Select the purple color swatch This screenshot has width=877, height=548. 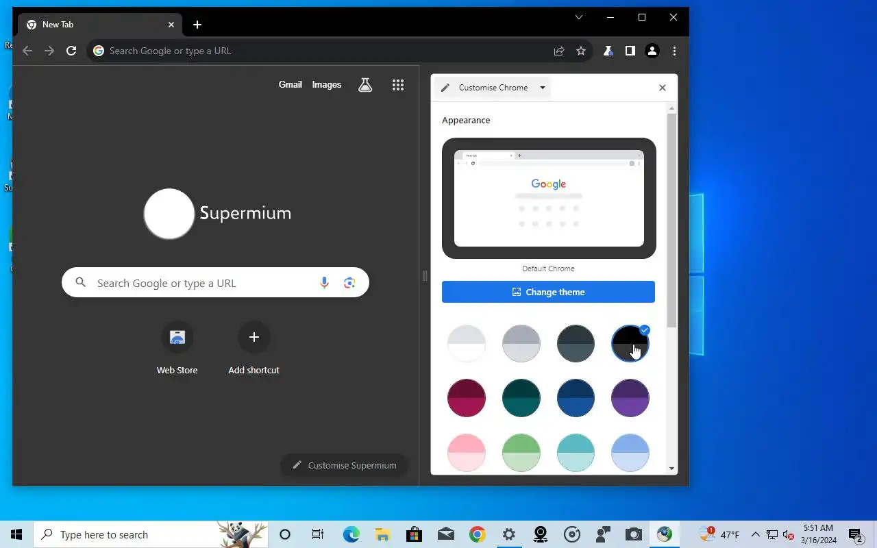[x=630, y=398]
